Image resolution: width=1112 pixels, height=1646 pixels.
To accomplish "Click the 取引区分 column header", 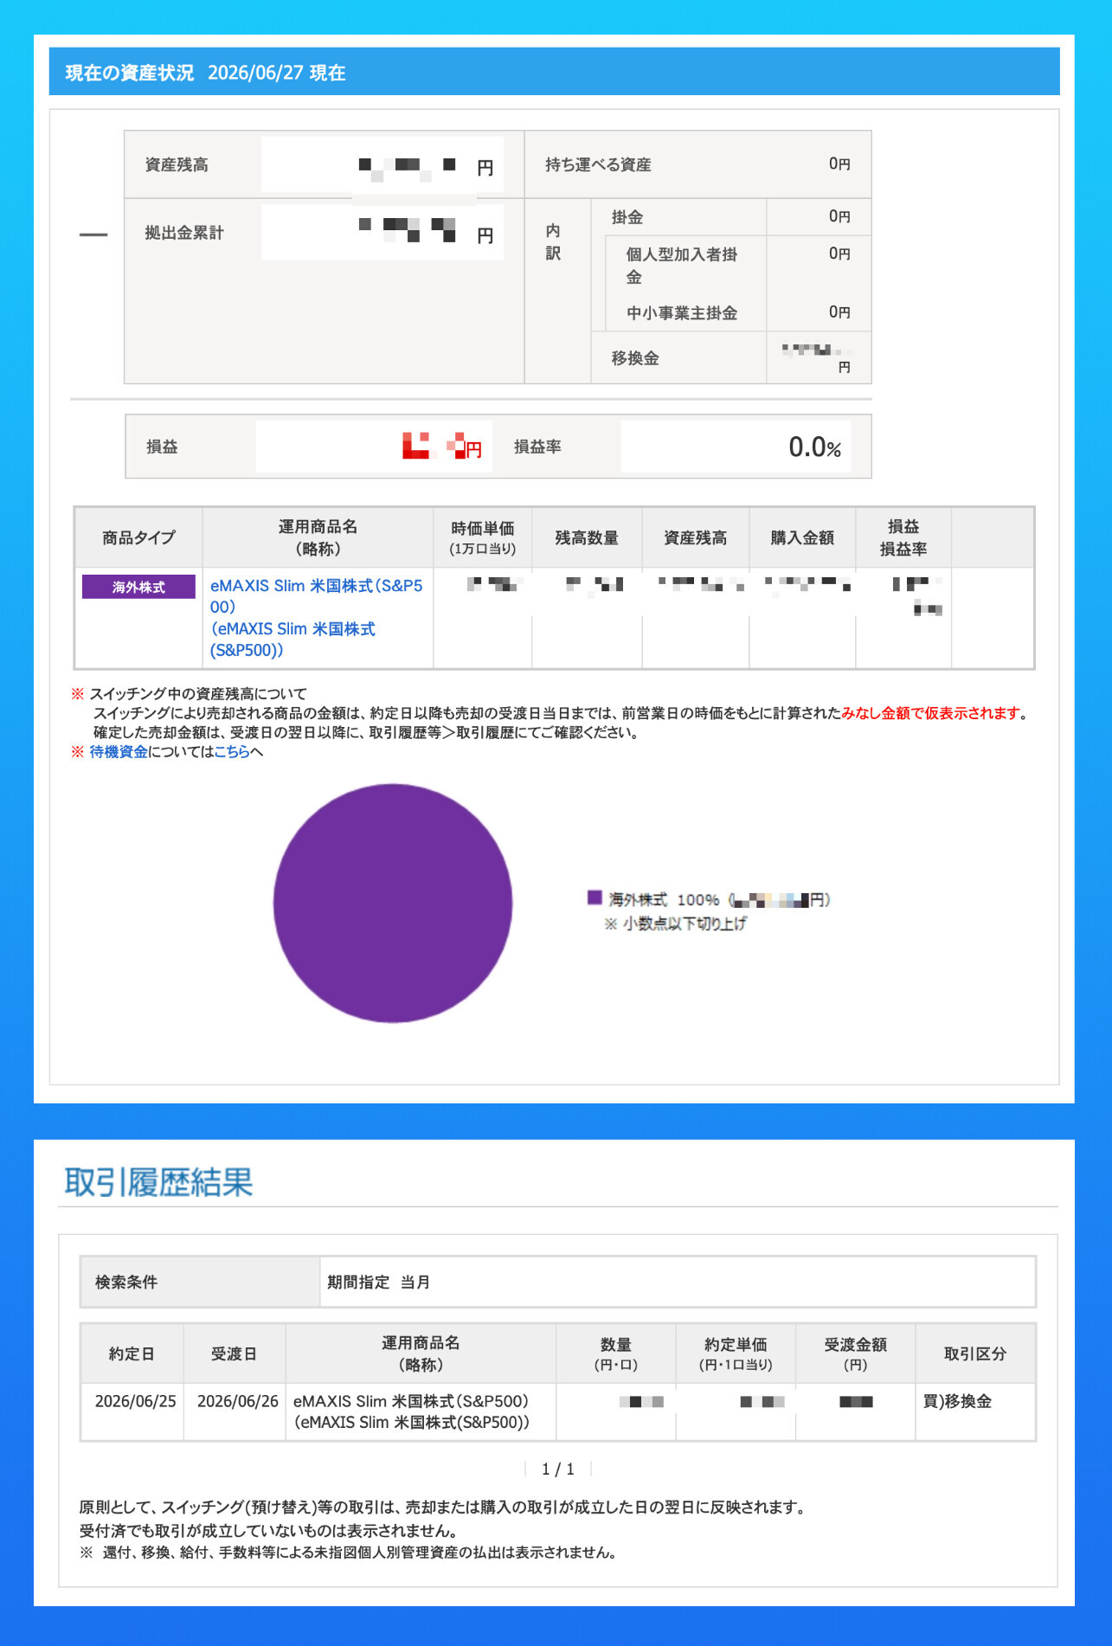I will coord(975,1353).
